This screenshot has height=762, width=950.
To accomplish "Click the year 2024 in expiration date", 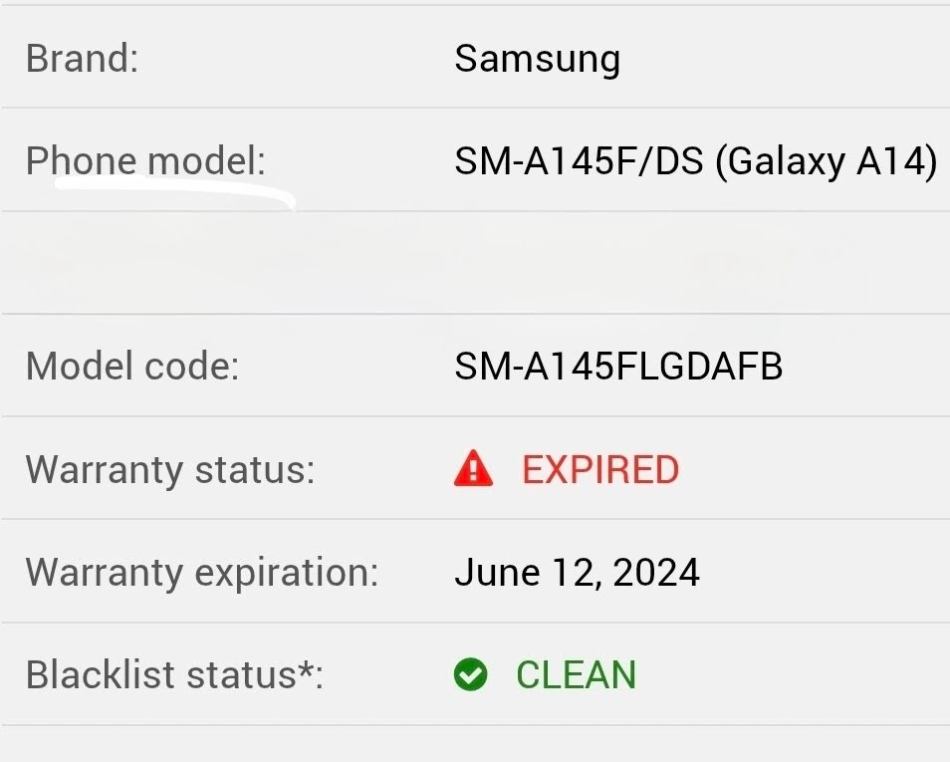I will (656, 573).
